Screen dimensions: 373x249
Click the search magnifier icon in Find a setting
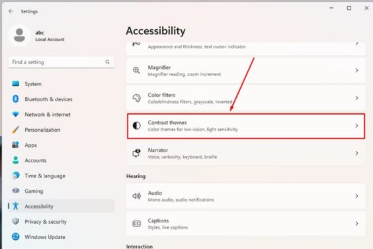click(108, 62)
